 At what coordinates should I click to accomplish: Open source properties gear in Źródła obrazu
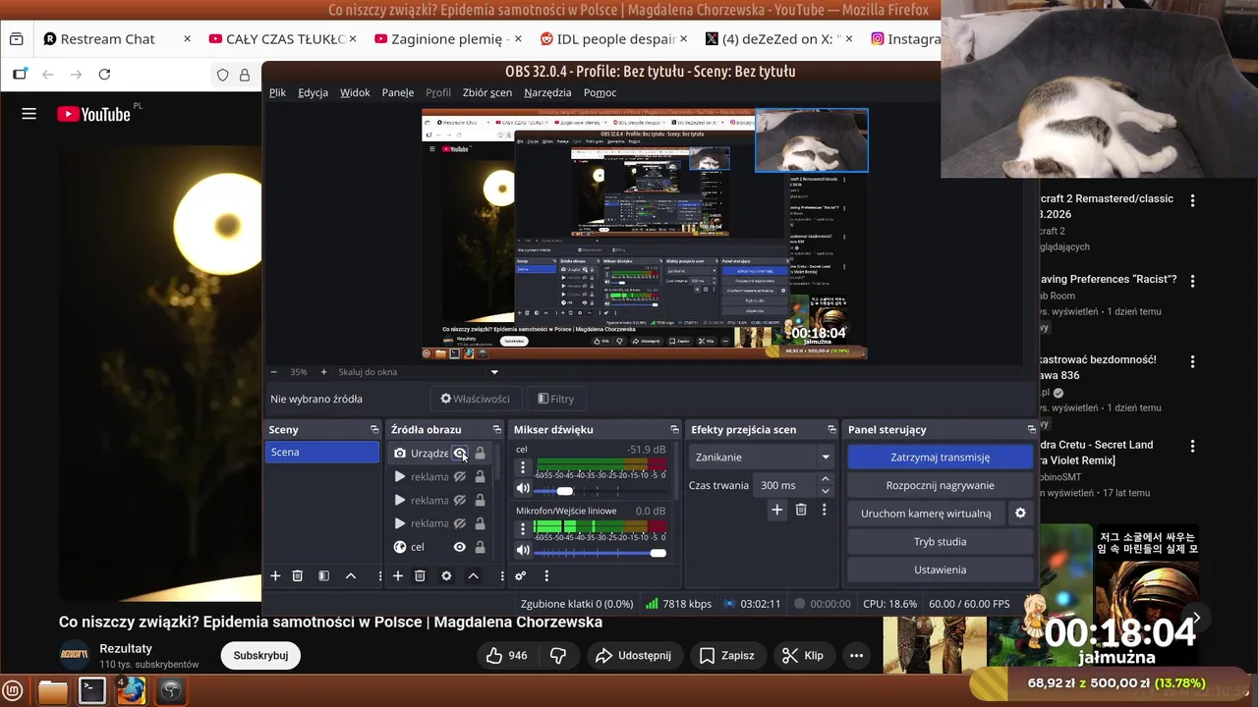(446, 575)
